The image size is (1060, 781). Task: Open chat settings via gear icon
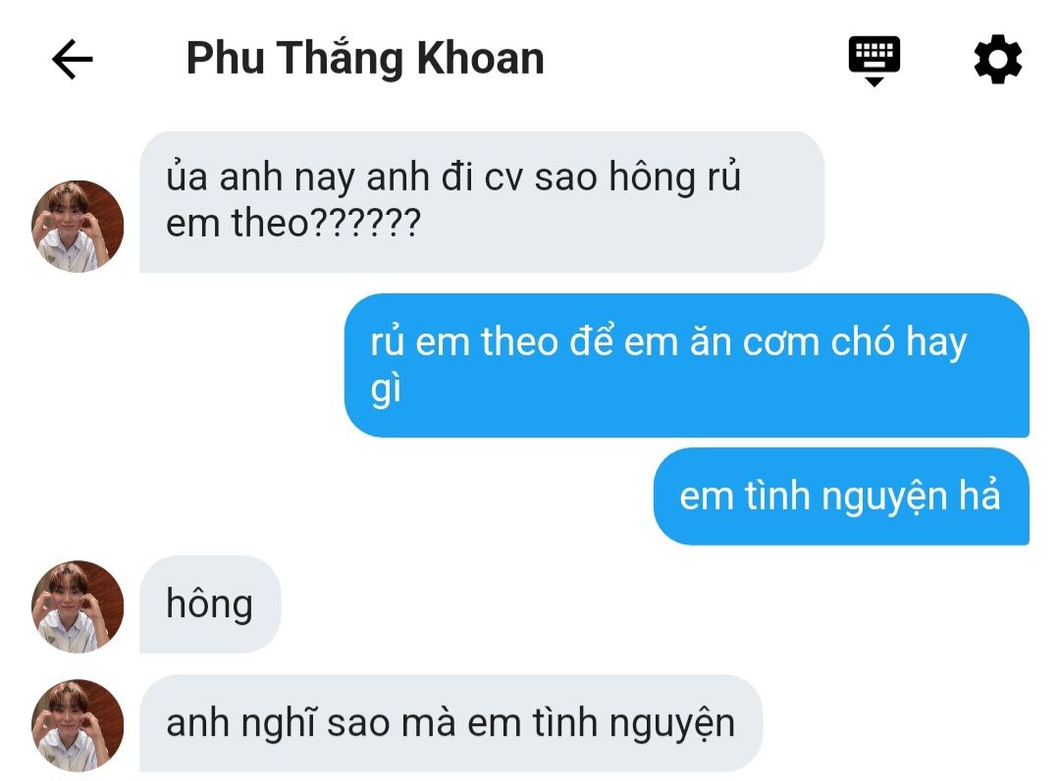pos(998,60)
